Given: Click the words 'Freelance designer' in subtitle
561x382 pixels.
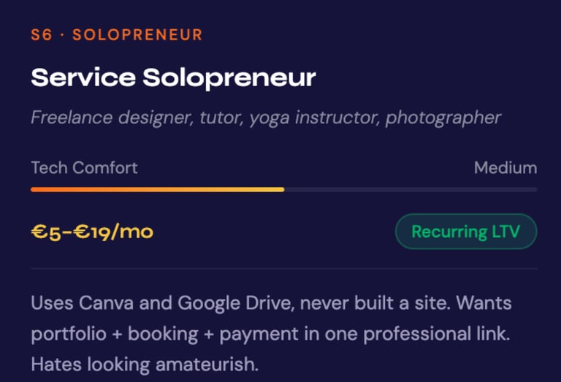Looking at the screenshot, I should tap(112, 118).
